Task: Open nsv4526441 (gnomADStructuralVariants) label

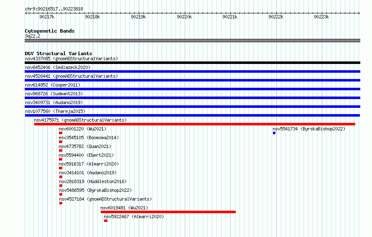Action: [x=71, y=76]
